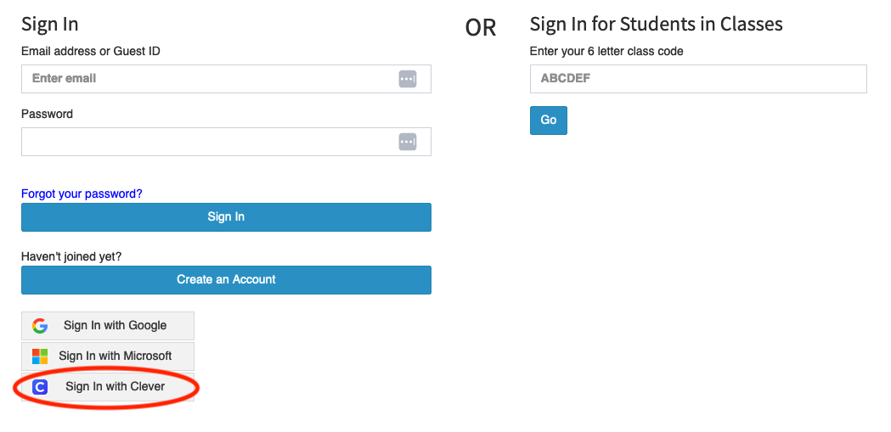This screenshot has height=432, width=891.
Task: Click the Clever logo icon
Action: click(x=40, y=387)
